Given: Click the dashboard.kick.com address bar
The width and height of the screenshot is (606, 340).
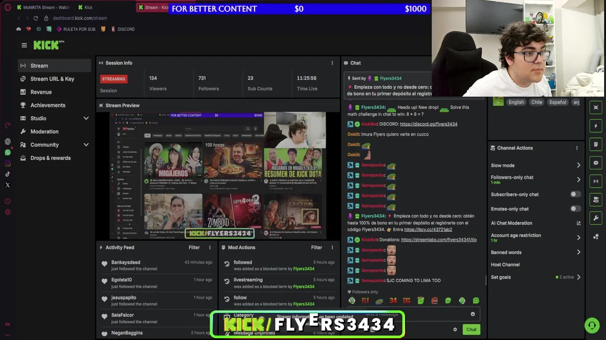Looking at the screenshot, I should pos(80,18).
